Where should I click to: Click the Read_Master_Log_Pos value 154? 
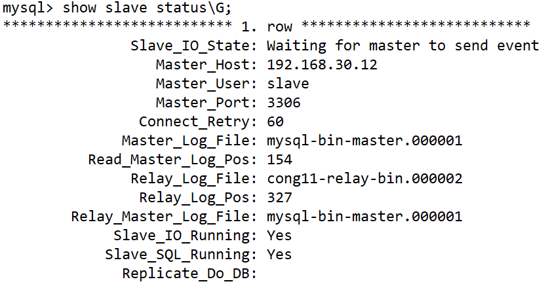point(279,160)
